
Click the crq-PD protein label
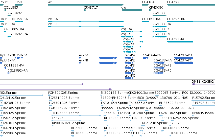[x=130, y=71]
